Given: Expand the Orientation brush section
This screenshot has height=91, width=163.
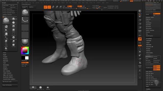Looking at the screenshot, I should pyautogui.click(x=6, y=65).
